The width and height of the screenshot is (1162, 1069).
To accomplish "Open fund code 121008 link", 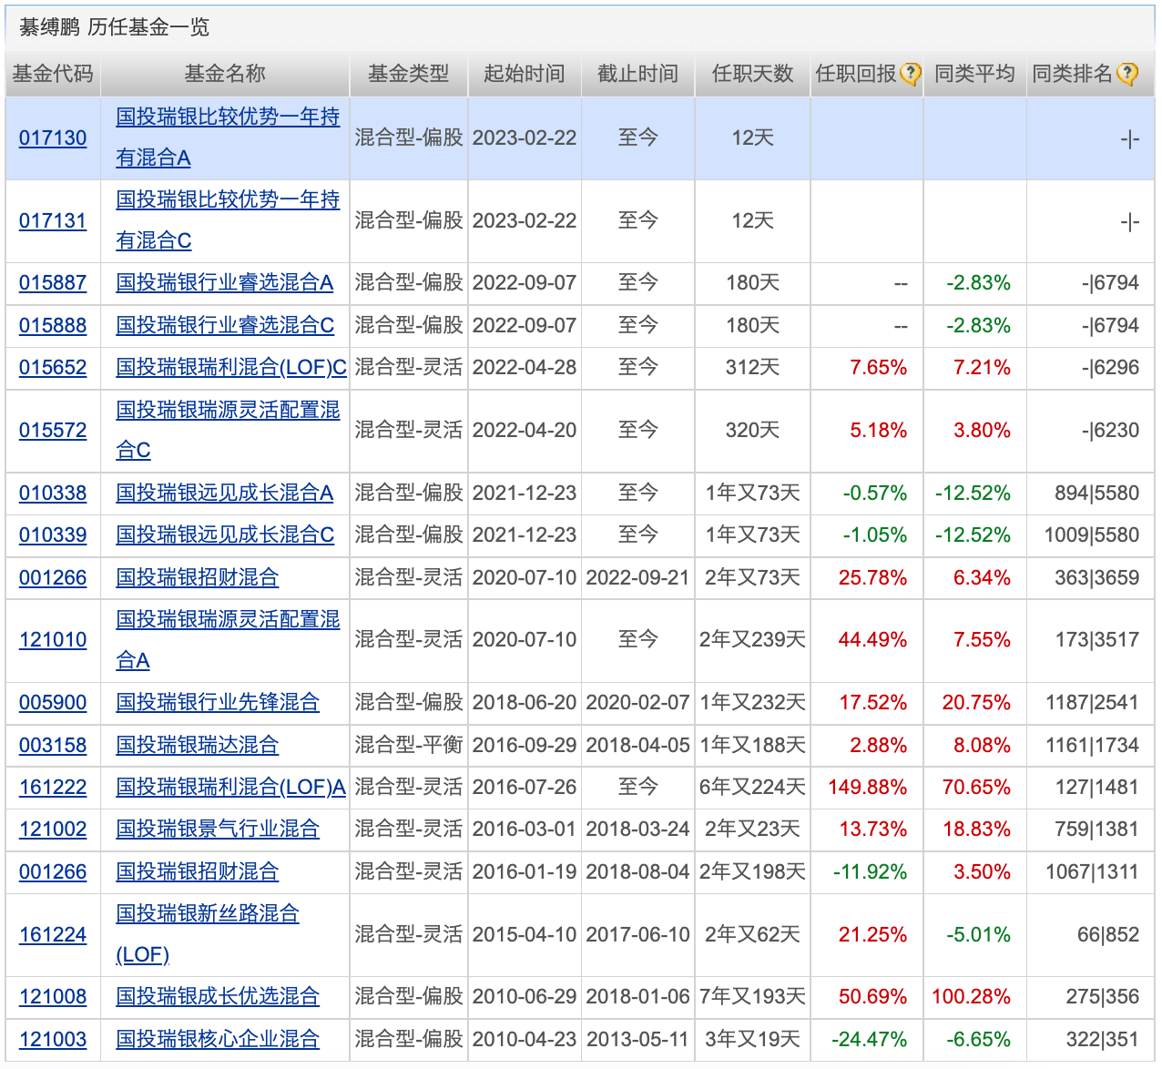I will (53, 997).
